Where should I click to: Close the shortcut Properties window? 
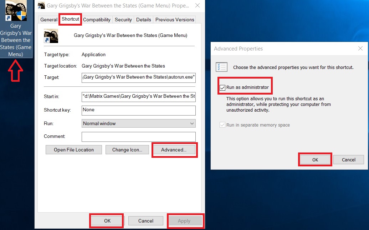point(198,5)
